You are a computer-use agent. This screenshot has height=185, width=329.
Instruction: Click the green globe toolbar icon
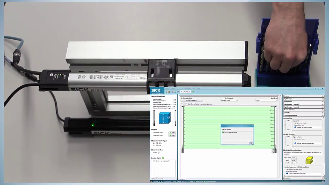pyautogui.click(x=193, y=92)
